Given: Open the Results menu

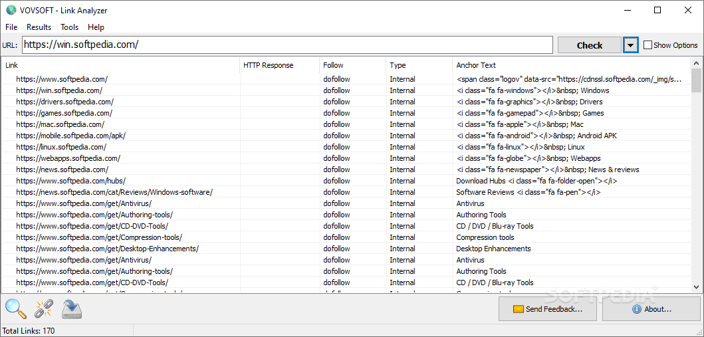Looking at the screenshot, I should (x=39, y=27).
